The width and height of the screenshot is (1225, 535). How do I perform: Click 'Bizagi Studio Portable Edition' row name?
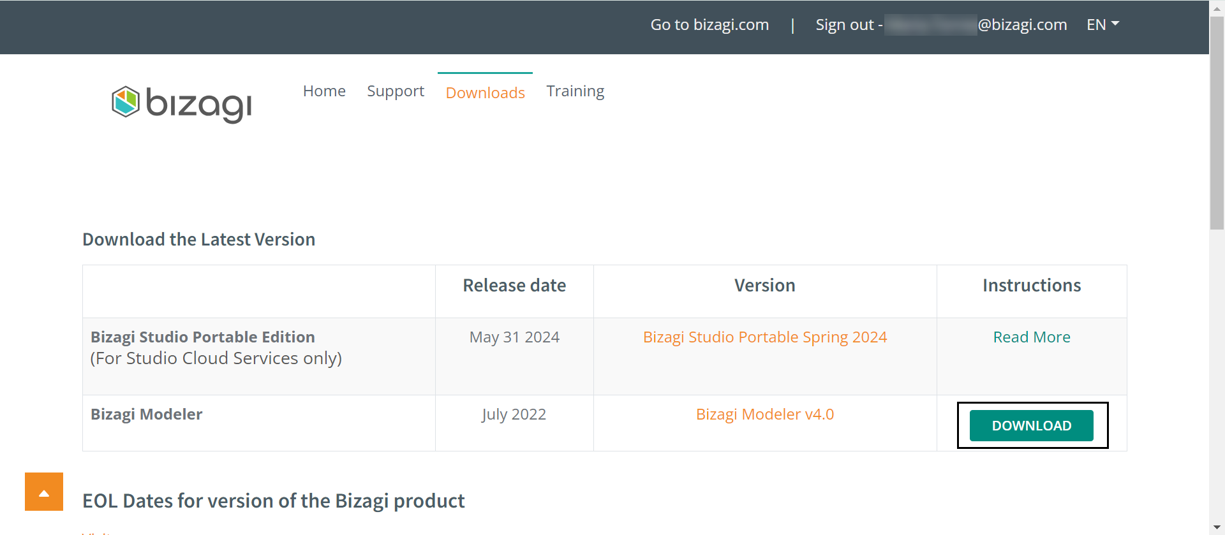tap(203, 337)
